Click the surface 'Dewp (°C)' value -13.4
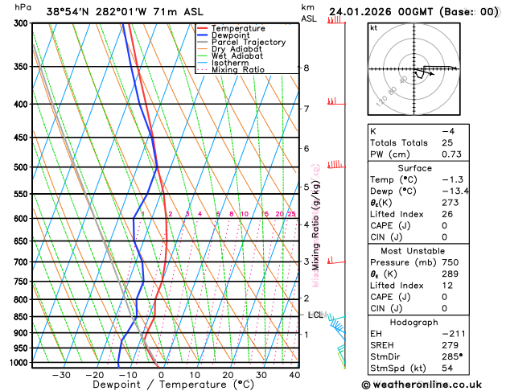 (455, 191)
